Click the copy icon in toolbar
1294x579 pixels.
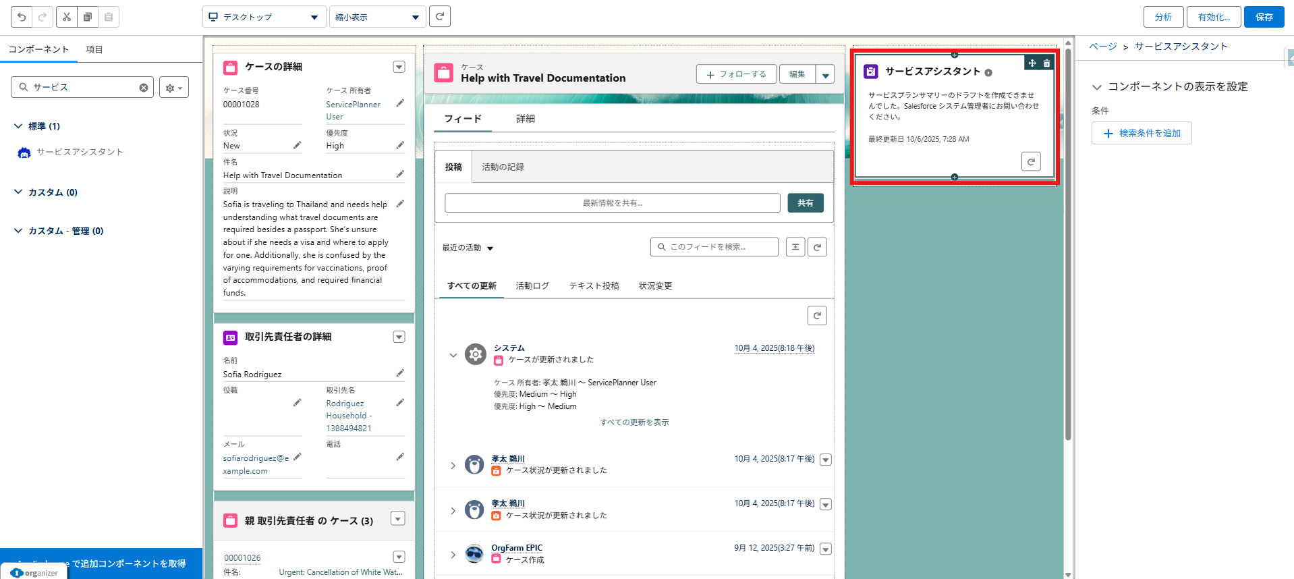pos(88,17)
